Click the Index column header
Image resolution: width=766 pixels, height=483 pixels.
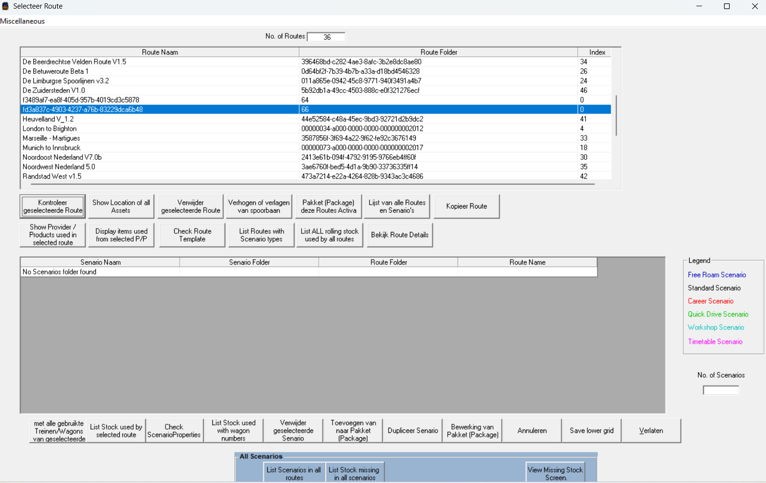click(597, 52)
